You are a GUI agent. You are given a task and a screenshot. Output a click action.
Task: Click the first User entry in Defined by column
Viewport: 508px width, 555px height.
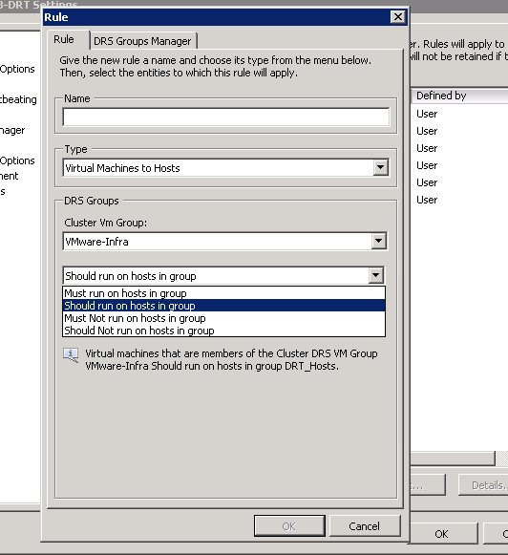(427, 114)
